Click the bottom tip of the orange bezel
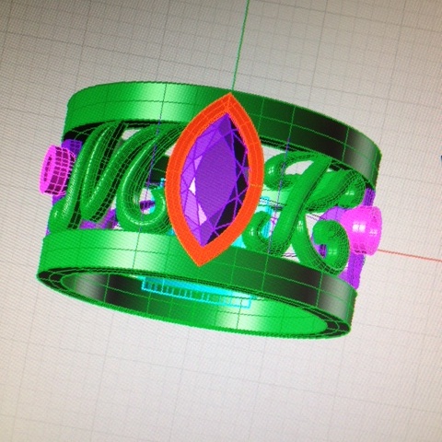This screenshot has width=442, height=442. (201, 263)
